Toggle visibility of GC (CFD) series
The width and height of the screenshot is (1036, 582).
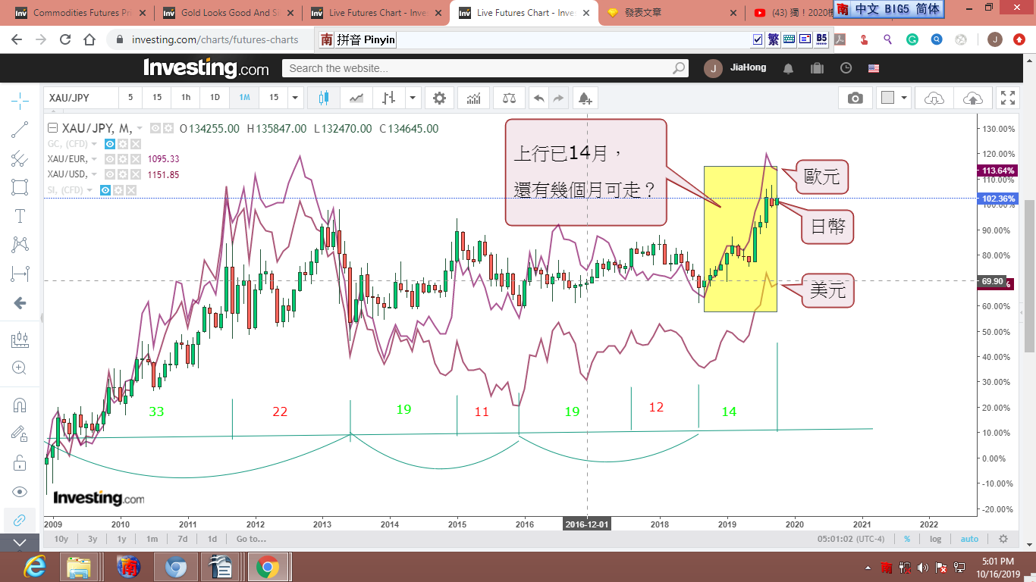(x=110, y=144)
